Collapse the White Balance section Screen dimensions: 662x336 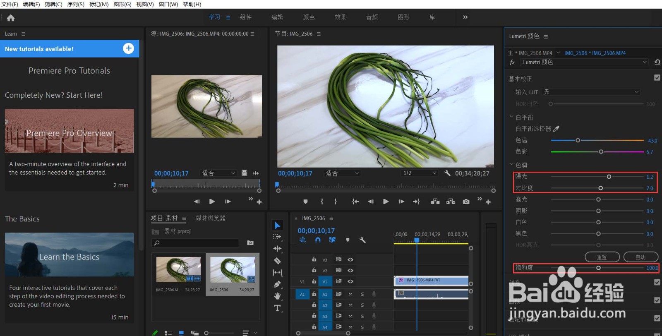(x=511, y=117)
